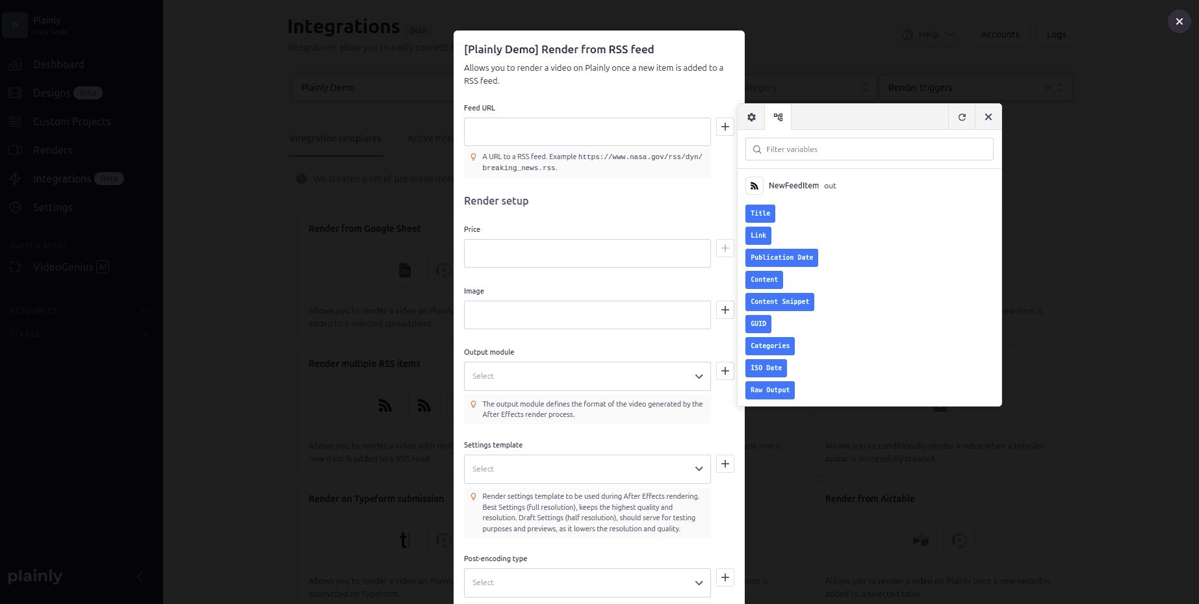1199x604 pixels.
Task: Open the Integration templates tab
Action: click(x=335, y=138)
